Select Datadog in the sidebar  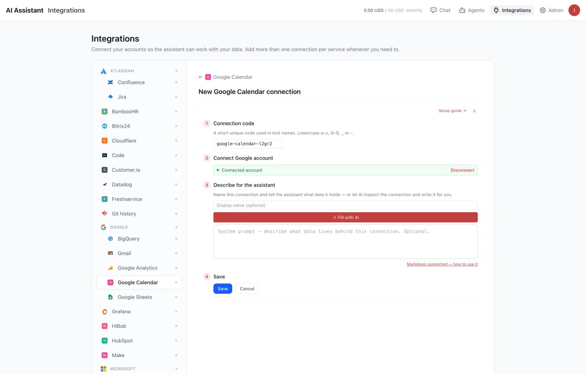click(139, 184)
